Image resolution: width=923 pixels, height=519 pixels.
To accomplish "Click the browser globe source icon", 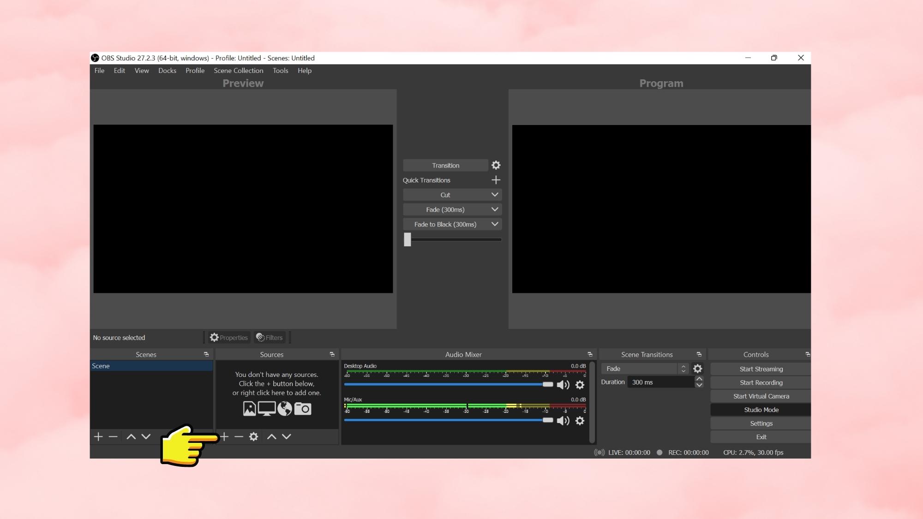I will point(285,409).
